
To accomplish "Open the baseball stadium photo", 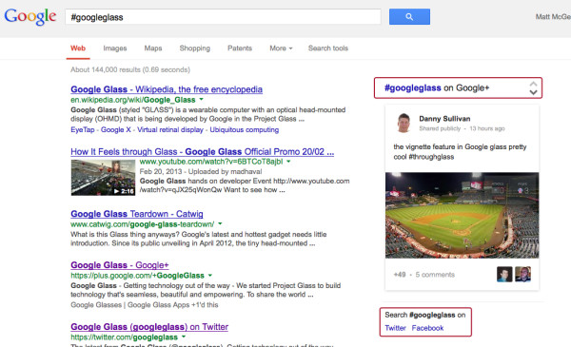I will point(463,215).
